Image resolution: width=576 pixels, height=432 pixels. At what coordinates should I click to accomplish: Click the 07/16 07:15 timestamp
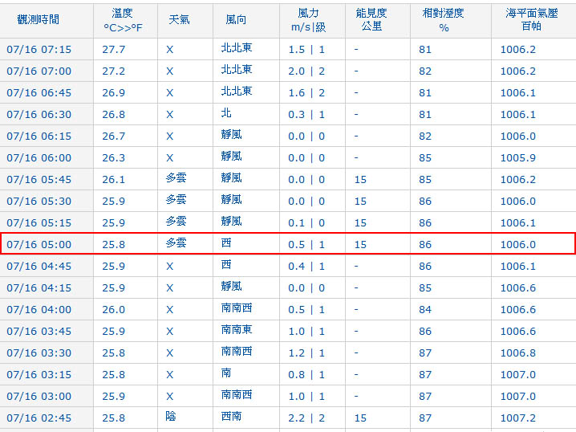[x=39, y=49]
